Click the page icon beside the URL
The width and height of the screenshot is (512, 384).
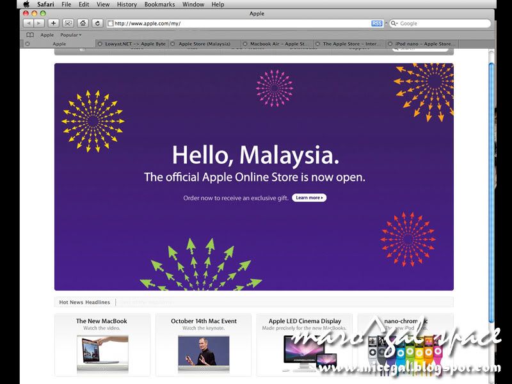[x=111, y=24]
